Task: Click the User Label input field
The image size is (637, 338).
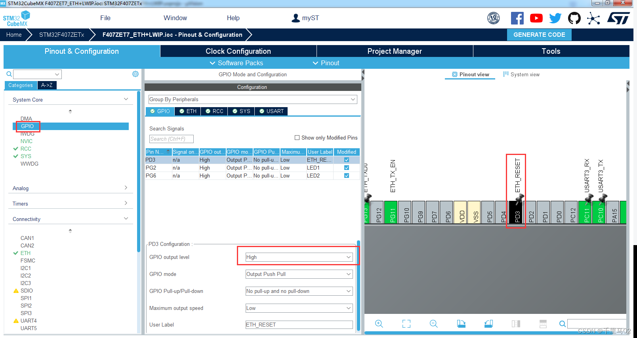Action: [x=299, y=325]
